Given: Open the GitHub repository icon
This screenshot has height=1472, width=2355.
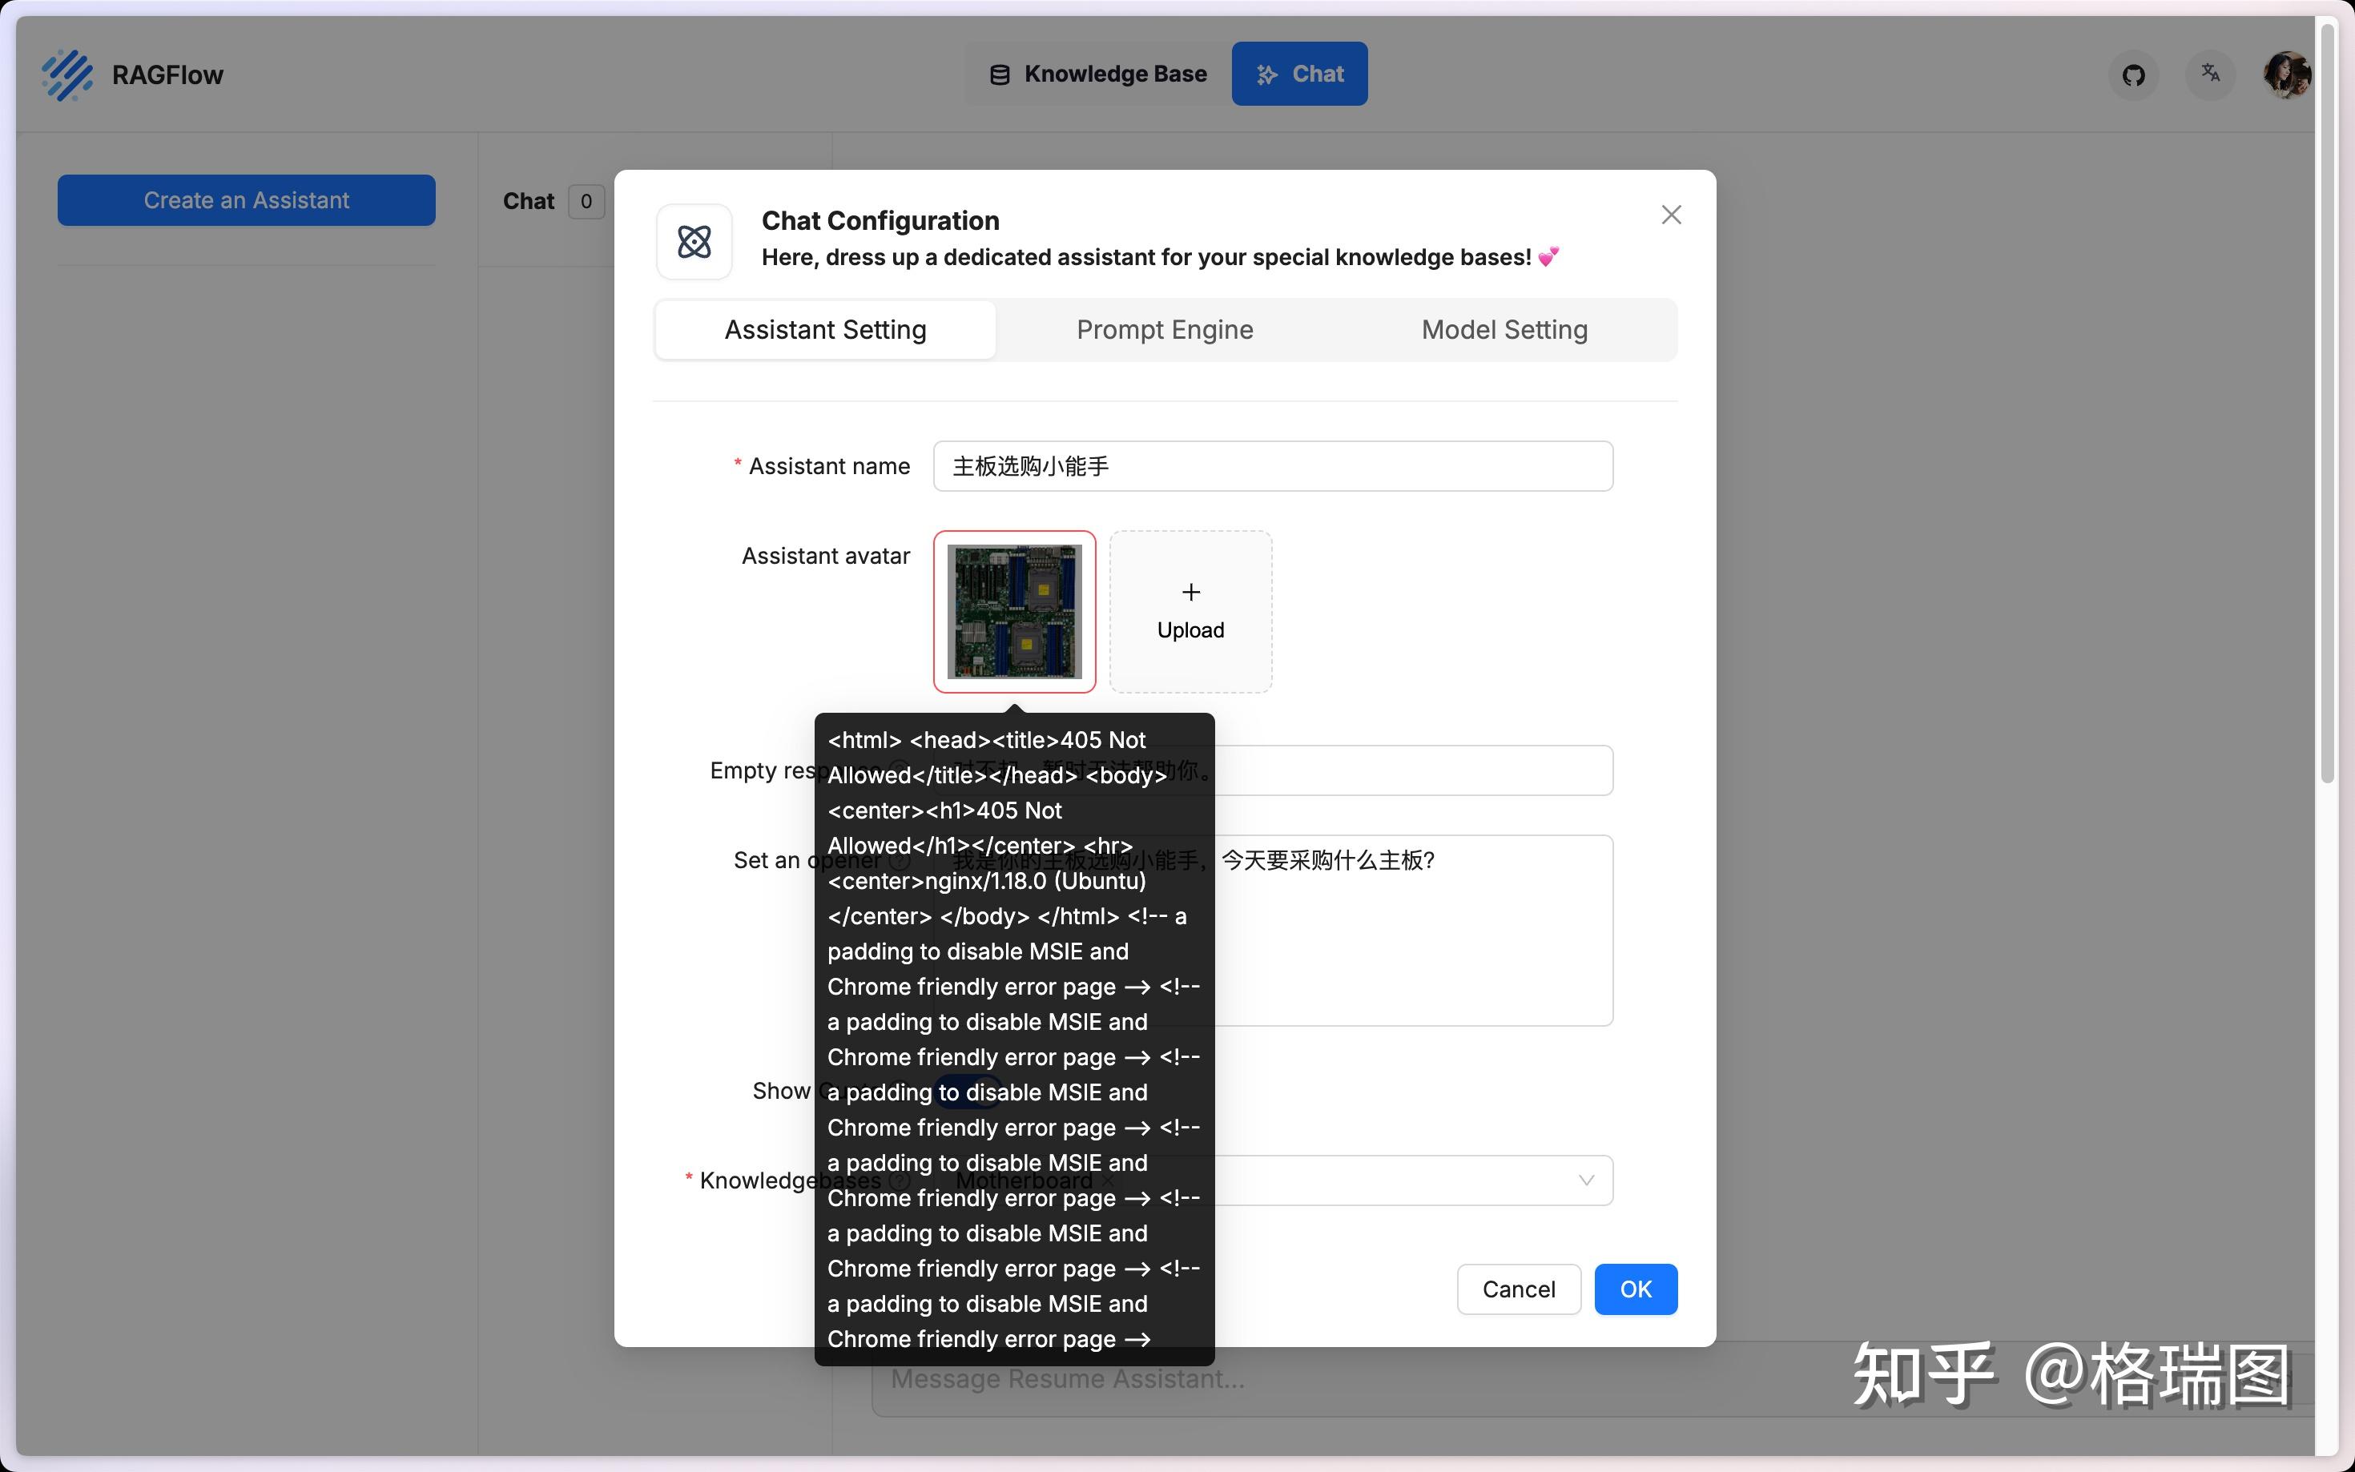Looking at the screenshot, I should (x=2133, y=75).
